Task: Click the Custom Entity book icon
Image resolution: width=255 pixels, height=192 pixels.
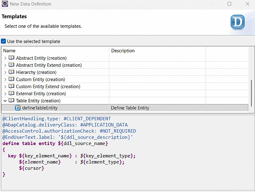Action: 11,79
